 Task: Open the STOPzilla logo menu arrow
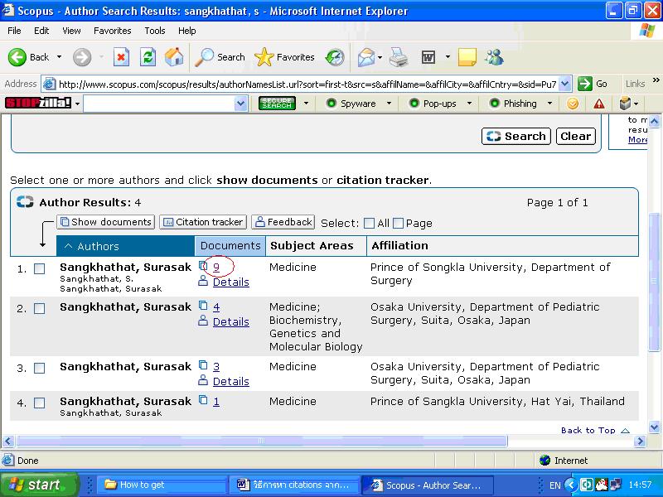[77, 104]
